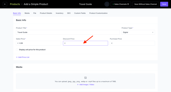Focus the Sales Price field
Screen dimensions: 171x92
point(39,43)
